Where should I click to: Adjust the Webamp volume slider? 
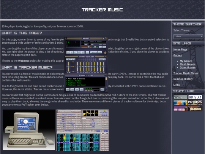(x=86, y=47)
